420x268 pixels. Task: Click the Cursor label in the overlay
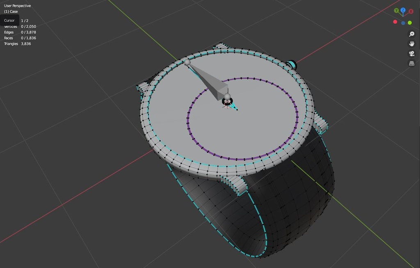click(x=9, y=20)
